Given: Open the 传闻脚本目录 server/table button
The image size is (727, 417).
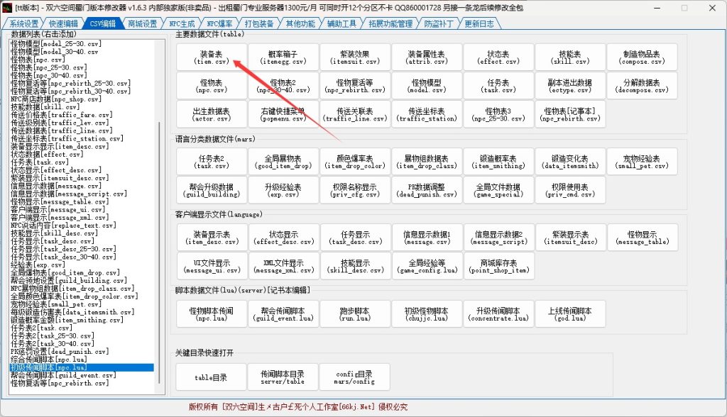Looking at the screenshot, I should coord(283,377).
